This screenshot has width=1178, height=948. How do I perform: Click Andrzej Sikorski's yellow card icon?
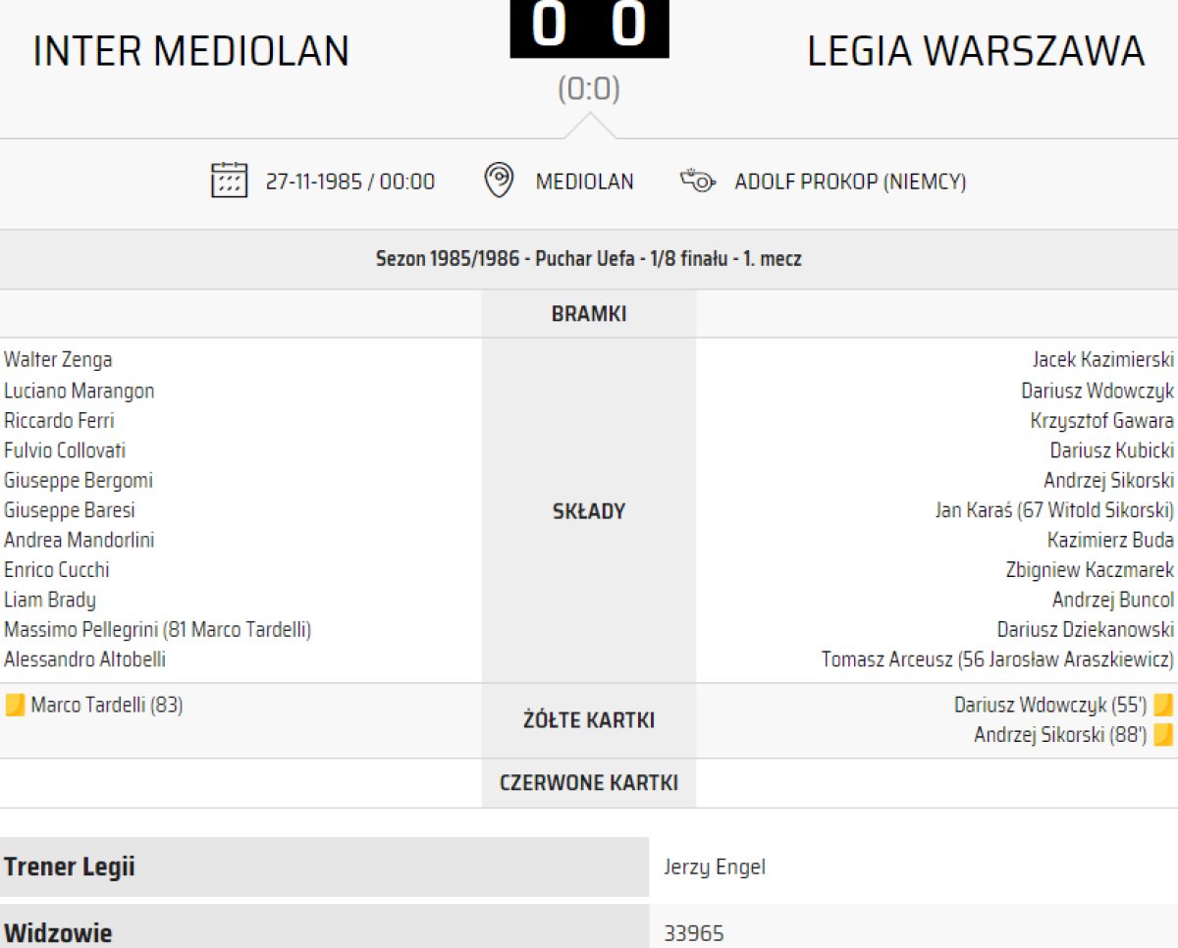[1163, 735]
